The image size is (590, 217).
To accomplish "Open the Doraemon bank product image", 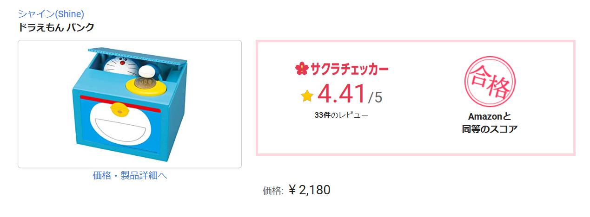I will (130, 104).
